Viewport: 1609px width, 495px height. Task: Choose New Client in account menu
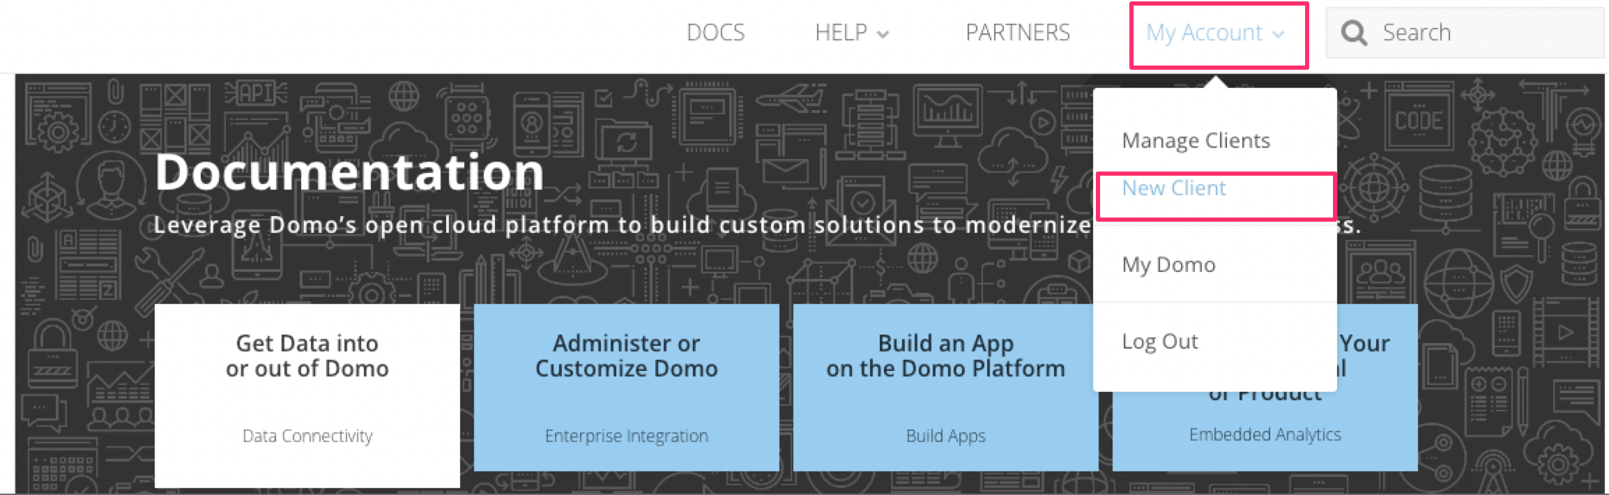tap(1173, 188)
